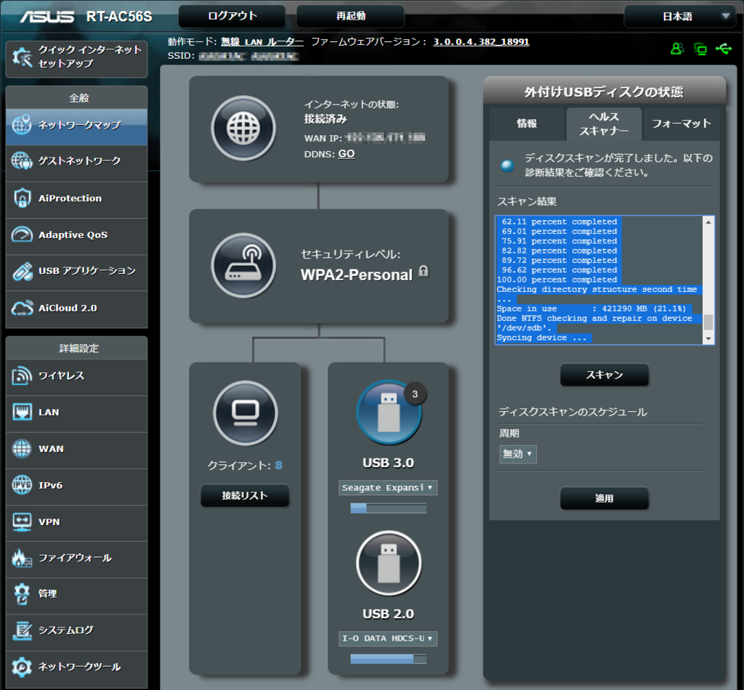Select the USB 2.0 drive icon

click(x=389, y=564)
